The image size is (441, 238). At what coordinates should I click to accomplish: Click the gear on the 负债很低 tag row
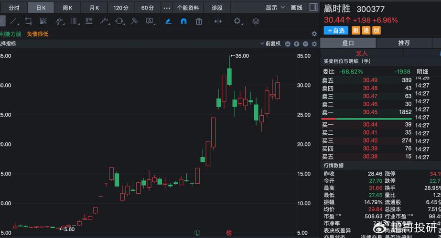coord(314,34)
